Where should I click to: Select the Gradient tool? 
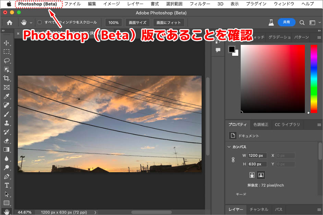pyautogui.click(x=7, y=150)
